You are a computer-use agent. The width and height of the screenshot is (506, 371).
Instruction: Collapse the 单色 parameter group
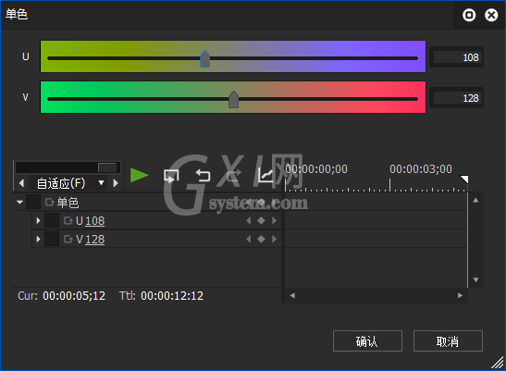pos(19,202)
